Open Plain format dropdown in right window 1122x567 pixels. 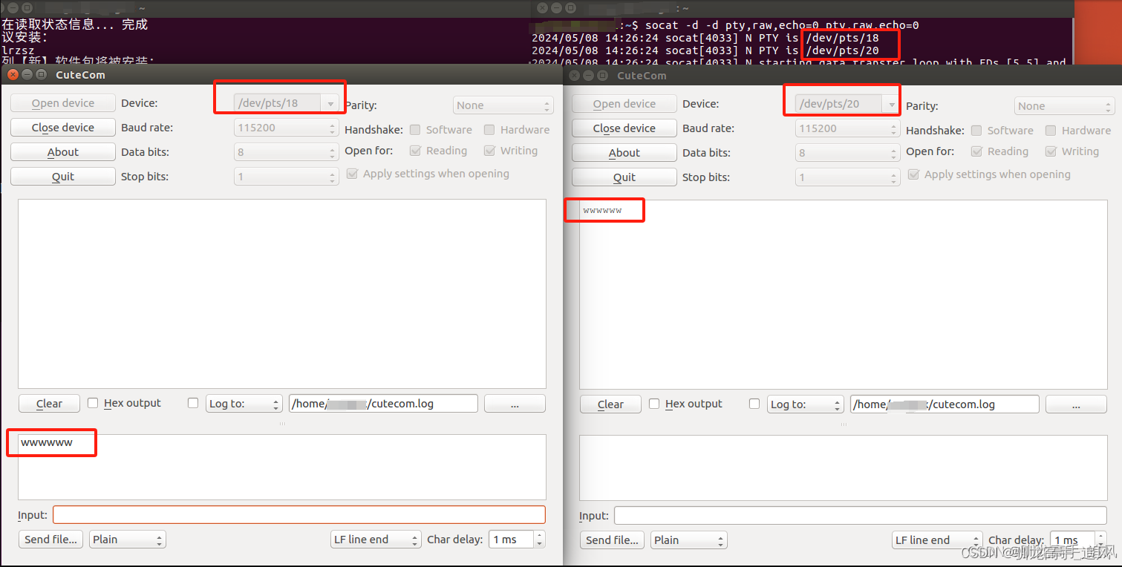click(689, 540)
